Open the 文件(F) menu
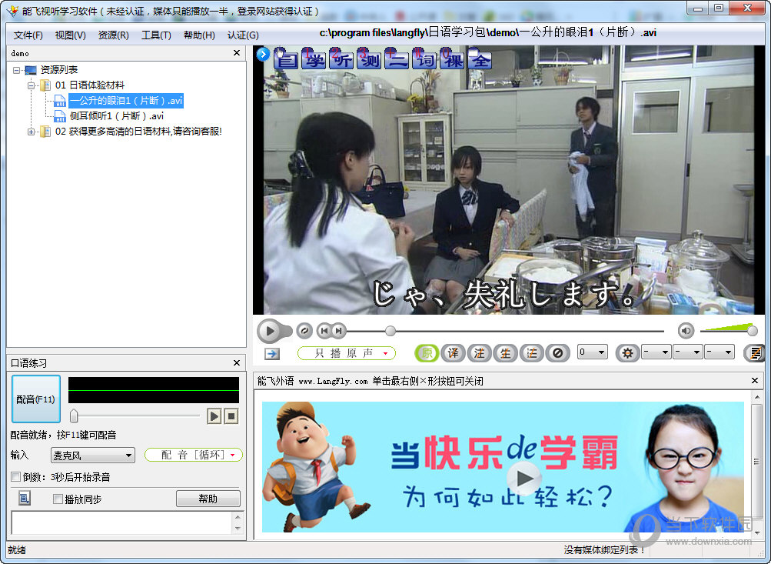Viewport: 771px width, 564px height. point(28,35)
